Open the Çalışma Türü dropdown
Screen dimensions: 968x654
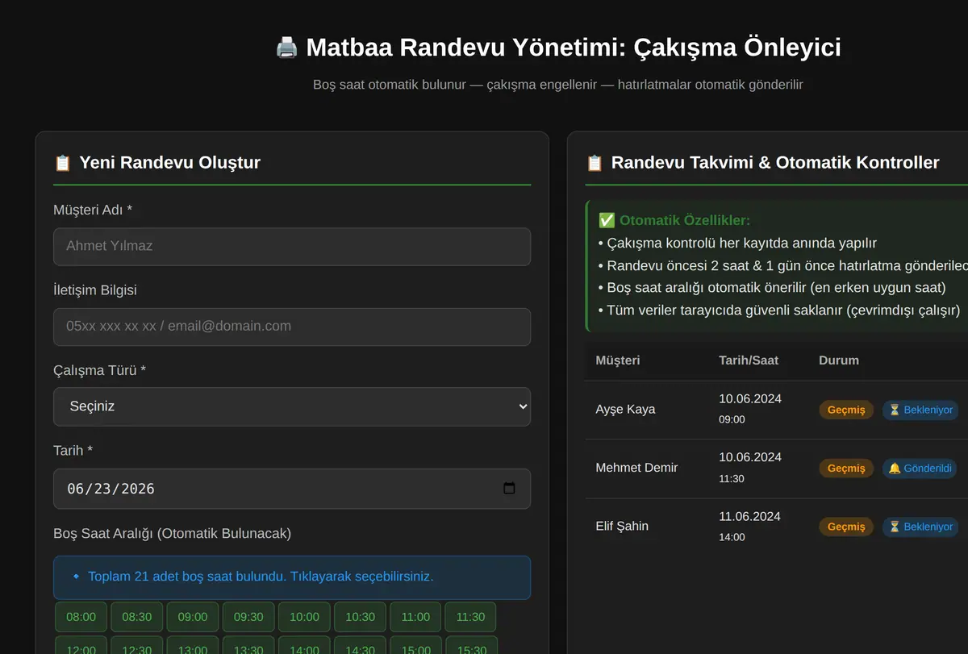click(x=292, y=406)
